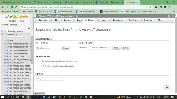The width and height of the screenshot is (177, 99).
Task: Click the Server: 127.0.0.1 breadcrumb link
Action: (x=47, y=16)
